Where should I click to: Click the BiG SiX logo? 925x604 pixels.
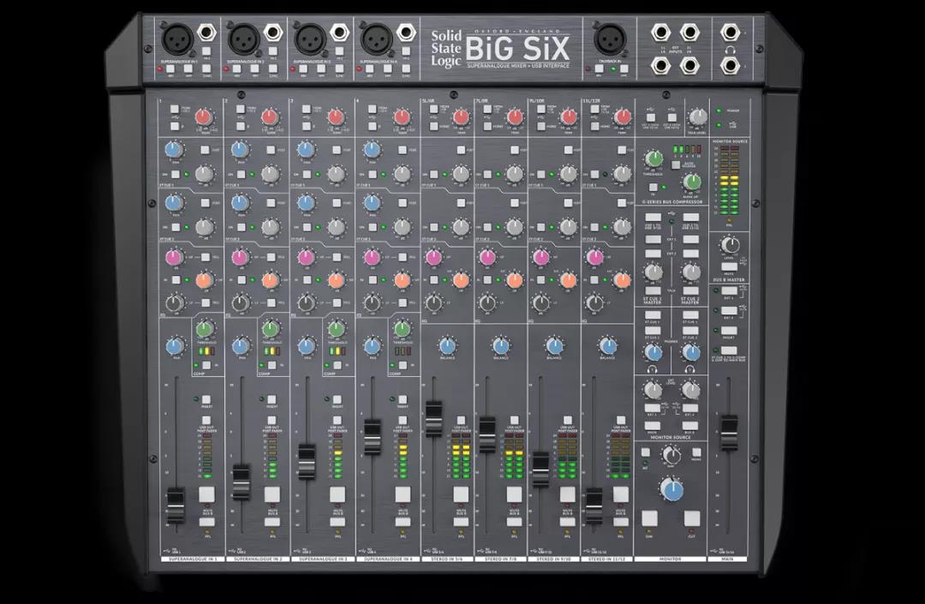[x=517, y=48]
